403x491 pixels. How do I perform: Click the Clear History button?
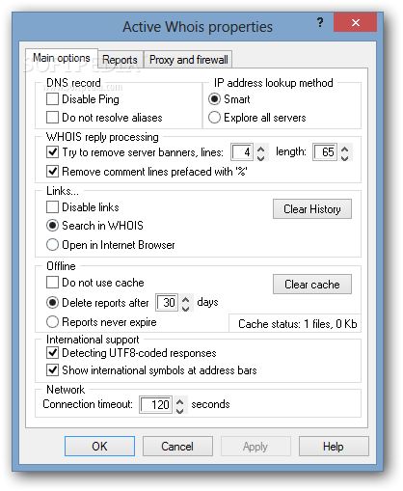[312, 209]
